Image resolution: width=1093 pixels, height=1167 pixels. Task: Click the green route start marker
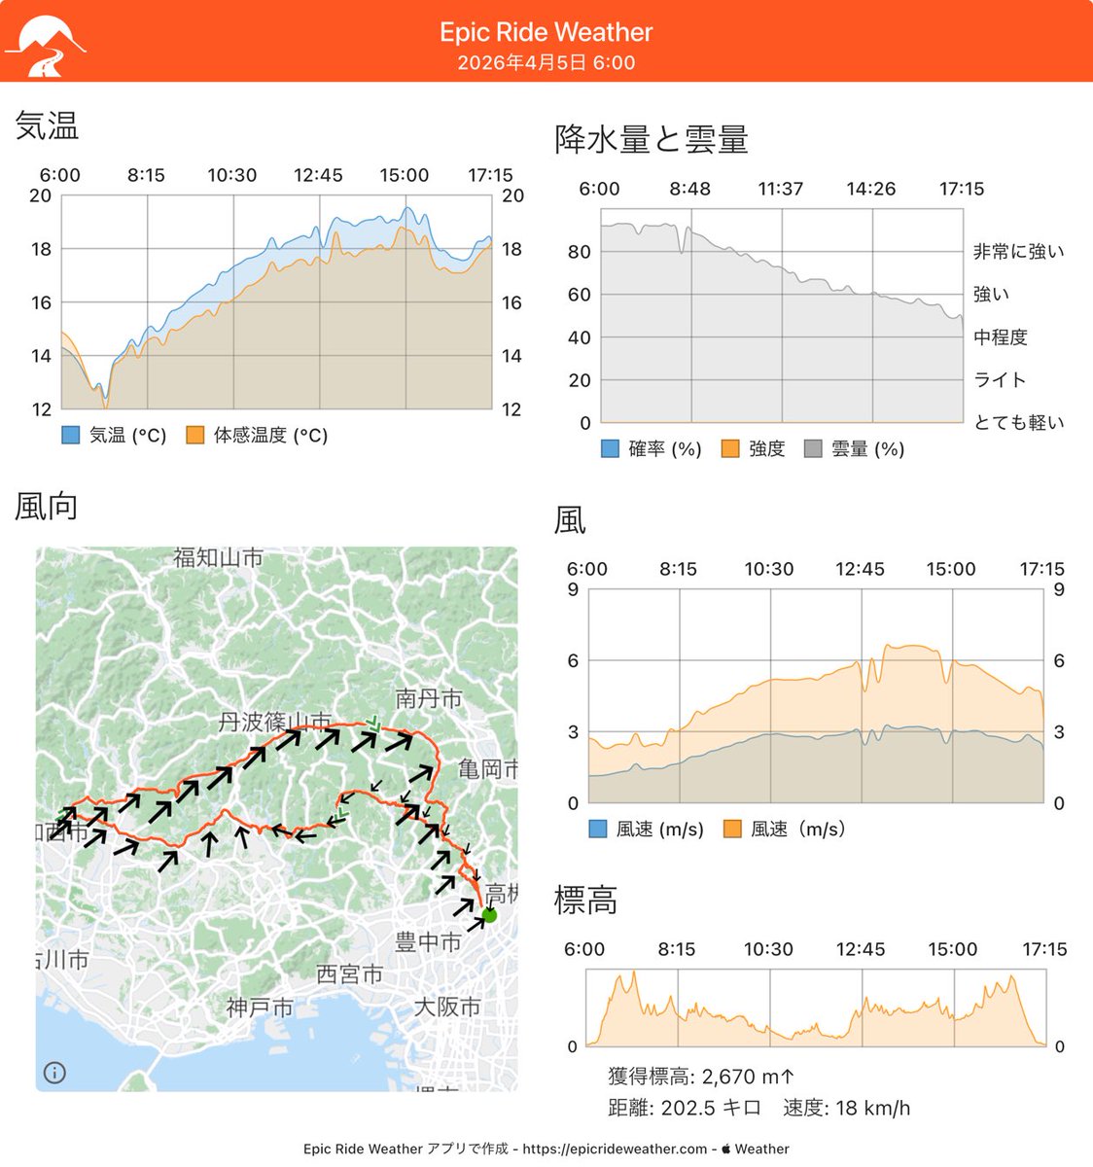coord(489,915)
